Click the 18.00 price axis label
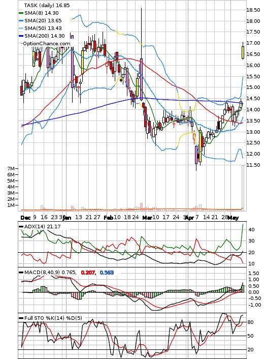 pyautogui.click(x=253, y=21)
